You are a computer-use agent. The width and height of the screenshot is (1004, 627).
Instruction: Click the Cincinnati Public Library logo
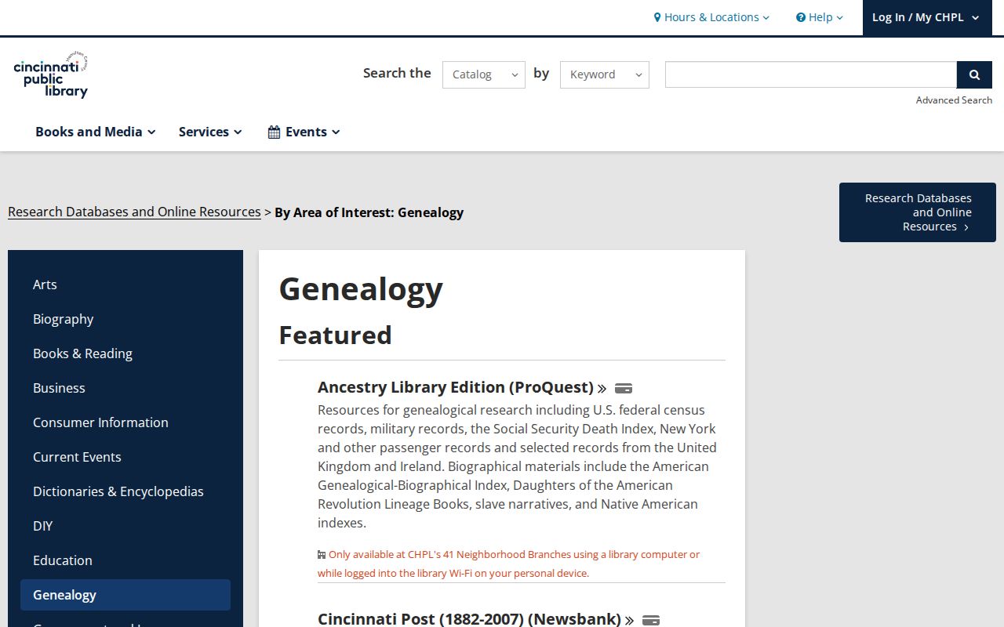click(51, 76)
